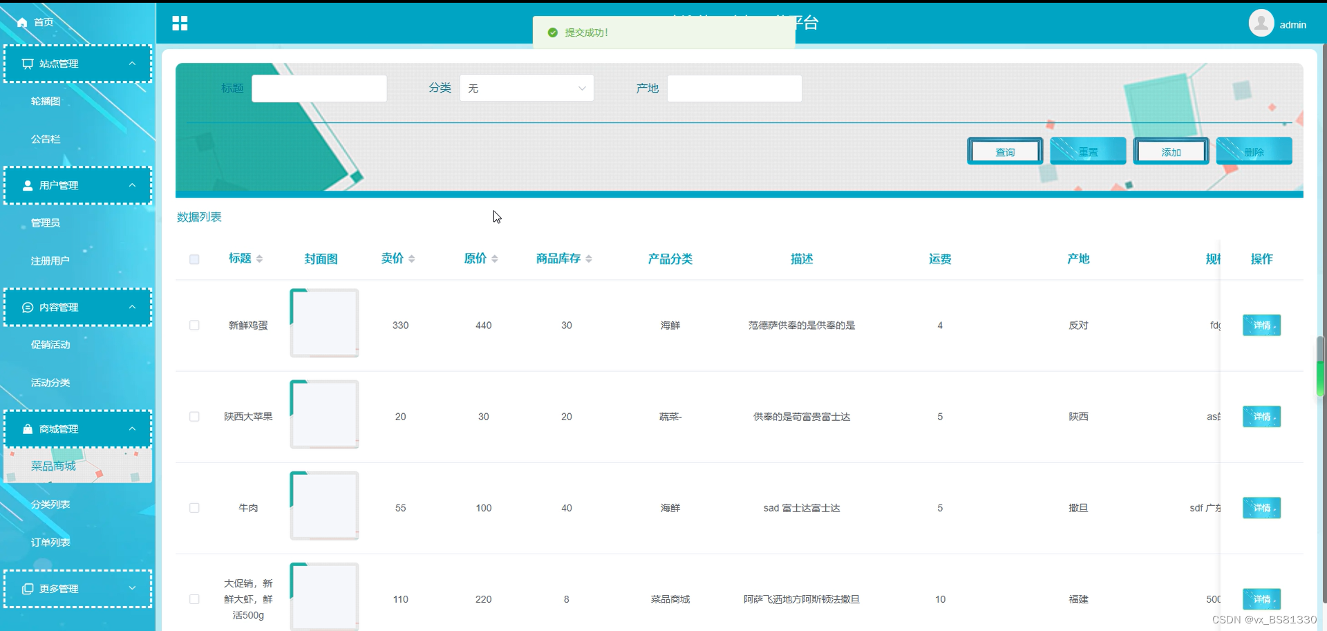Open the 分类 dropdown
This screenshot has height=631, width=1327.
[527, 88]
